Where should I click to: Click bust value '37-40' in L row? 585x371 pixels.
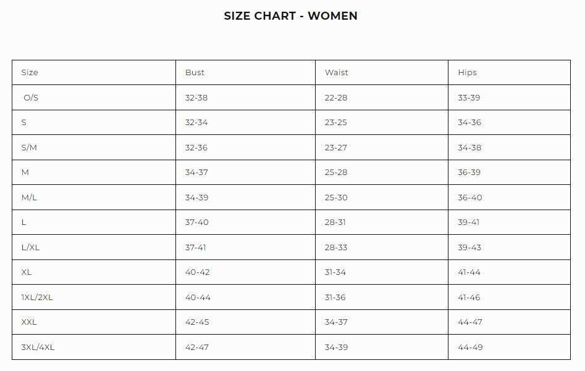click(197, 222)
